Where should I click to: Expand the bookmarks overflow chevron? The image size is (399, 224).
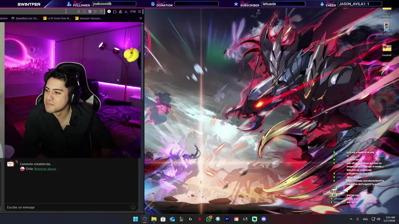coord(141,18)
